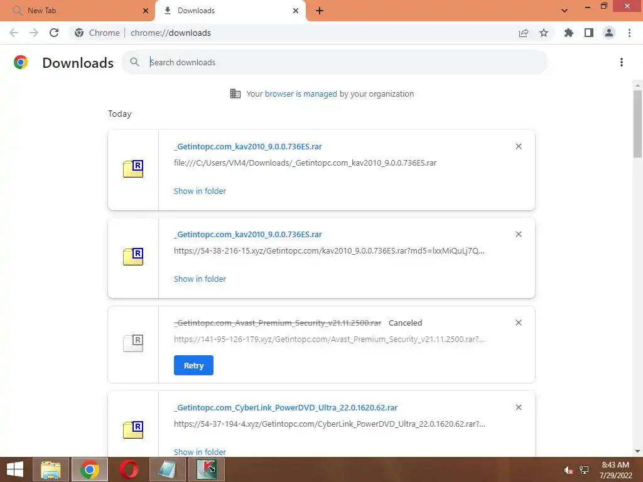This screenshot has width=643, height=482.
Task: Open Chrome's three-dot menu in the toolbar
Action: tap(629, 33)
